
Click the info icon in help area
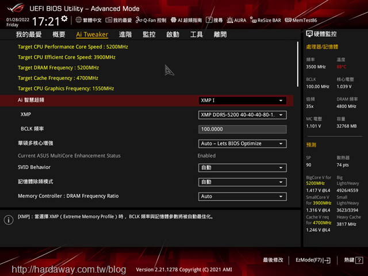tap(9, 220)
